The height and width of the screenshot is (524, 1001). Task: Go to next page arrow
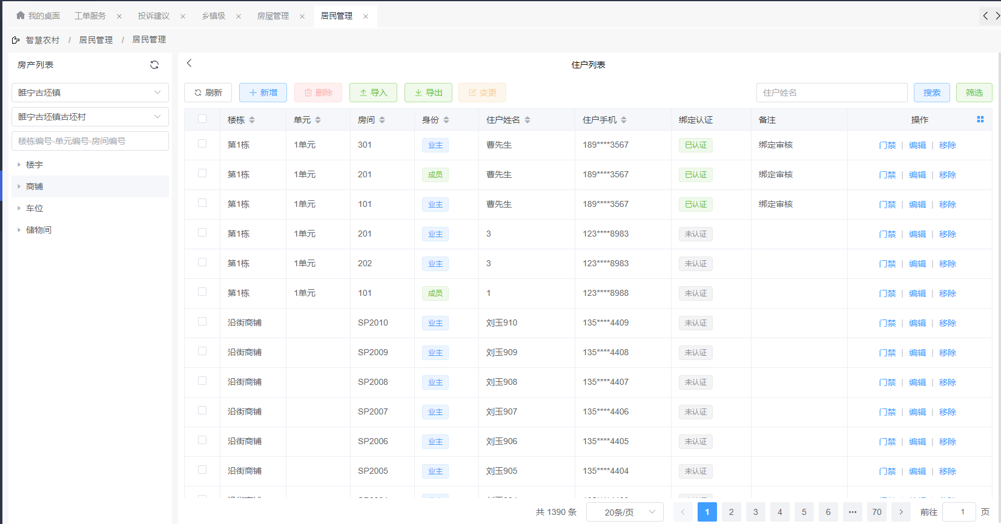901,512
